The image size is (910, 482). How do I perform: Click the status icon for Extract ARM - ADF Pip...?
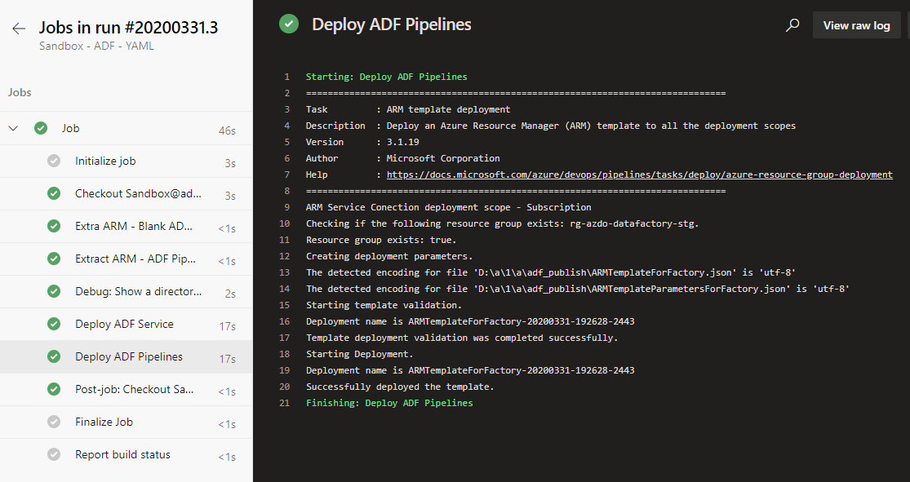pos(54,259)
